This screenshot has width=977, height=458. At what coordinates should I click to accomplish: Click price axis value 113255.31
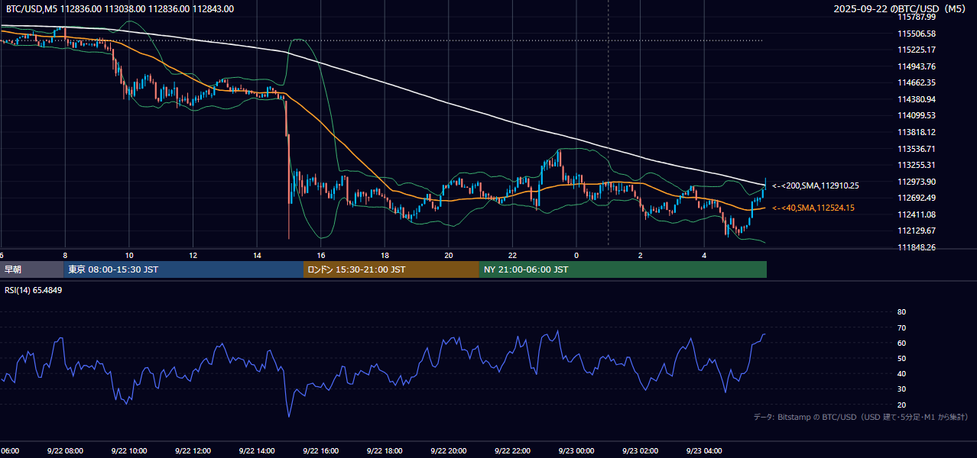tap(916, 165)
